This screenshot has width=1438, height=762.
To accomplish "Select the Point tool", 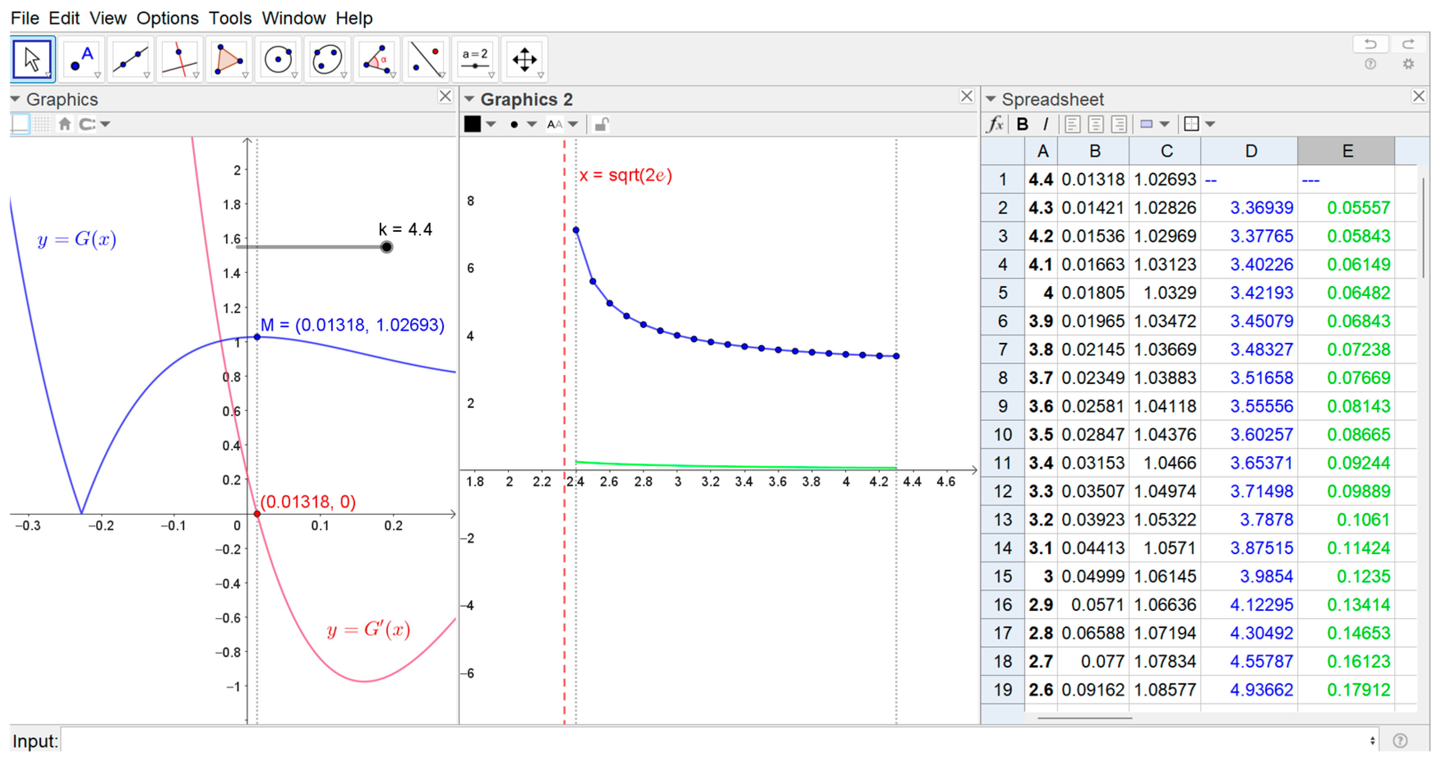I will [81, 59].
